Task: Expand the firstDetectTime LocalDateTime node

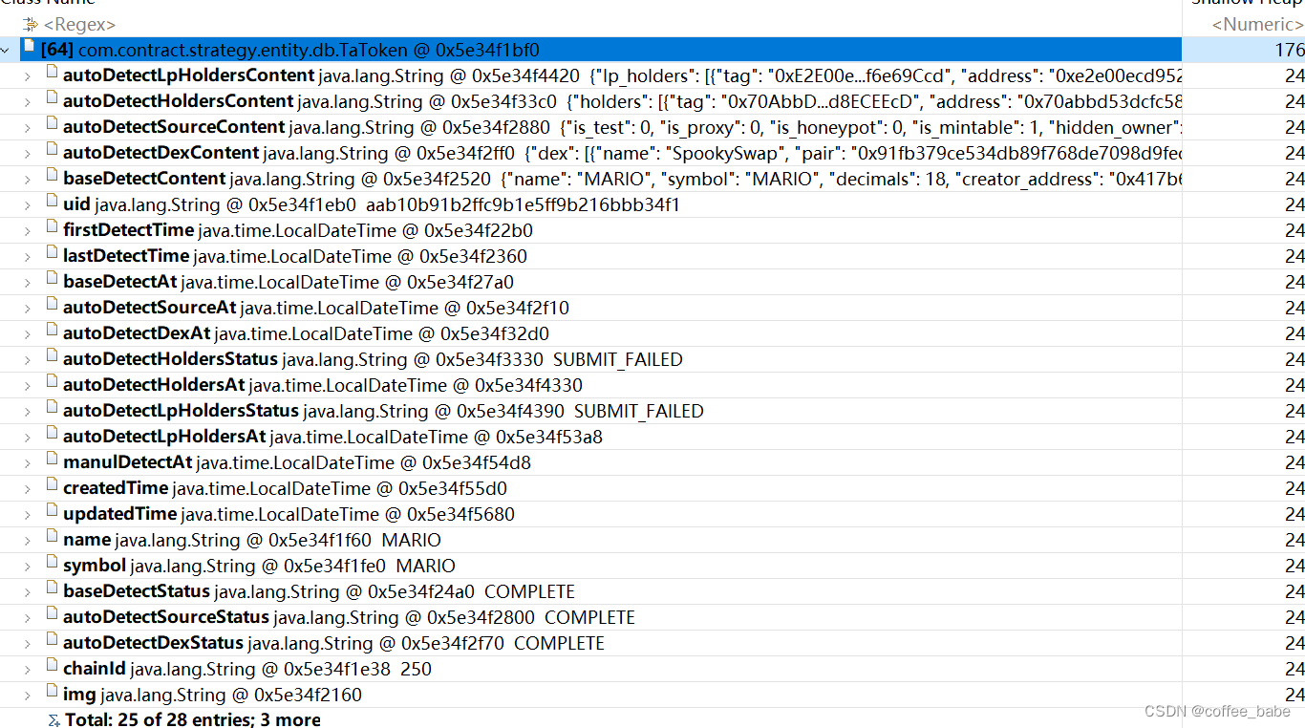Action: 28,230
